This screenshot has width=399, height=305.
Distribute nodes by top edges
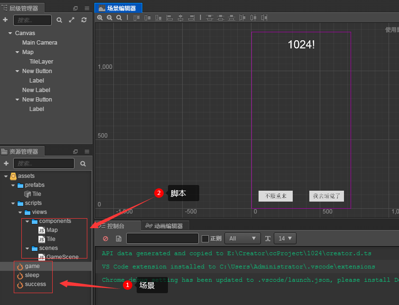pos(209,18)
